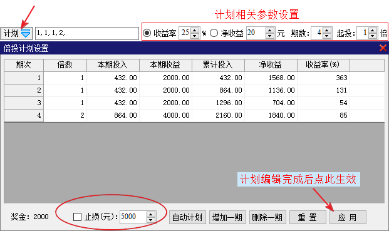Screen dimensions: 389x231
Task: Click the 增加一期 button
Action: [x=227, y=217]
